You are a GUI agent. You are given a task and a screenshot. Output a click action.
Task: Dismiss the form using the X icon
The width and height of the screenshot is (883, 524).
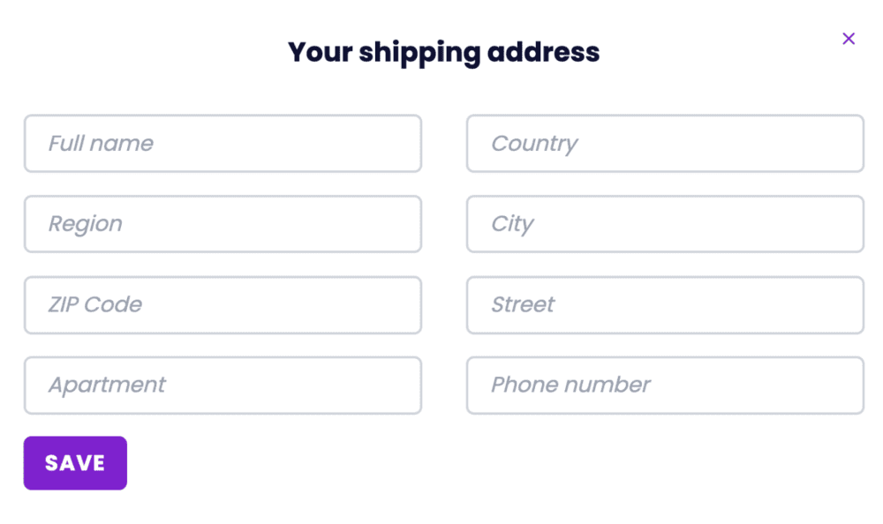point(849,39)
